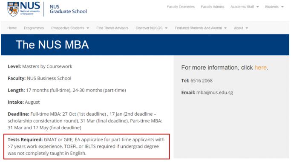
Task: Expand Prospective Students dropdown caret
Action: (88, 28)
